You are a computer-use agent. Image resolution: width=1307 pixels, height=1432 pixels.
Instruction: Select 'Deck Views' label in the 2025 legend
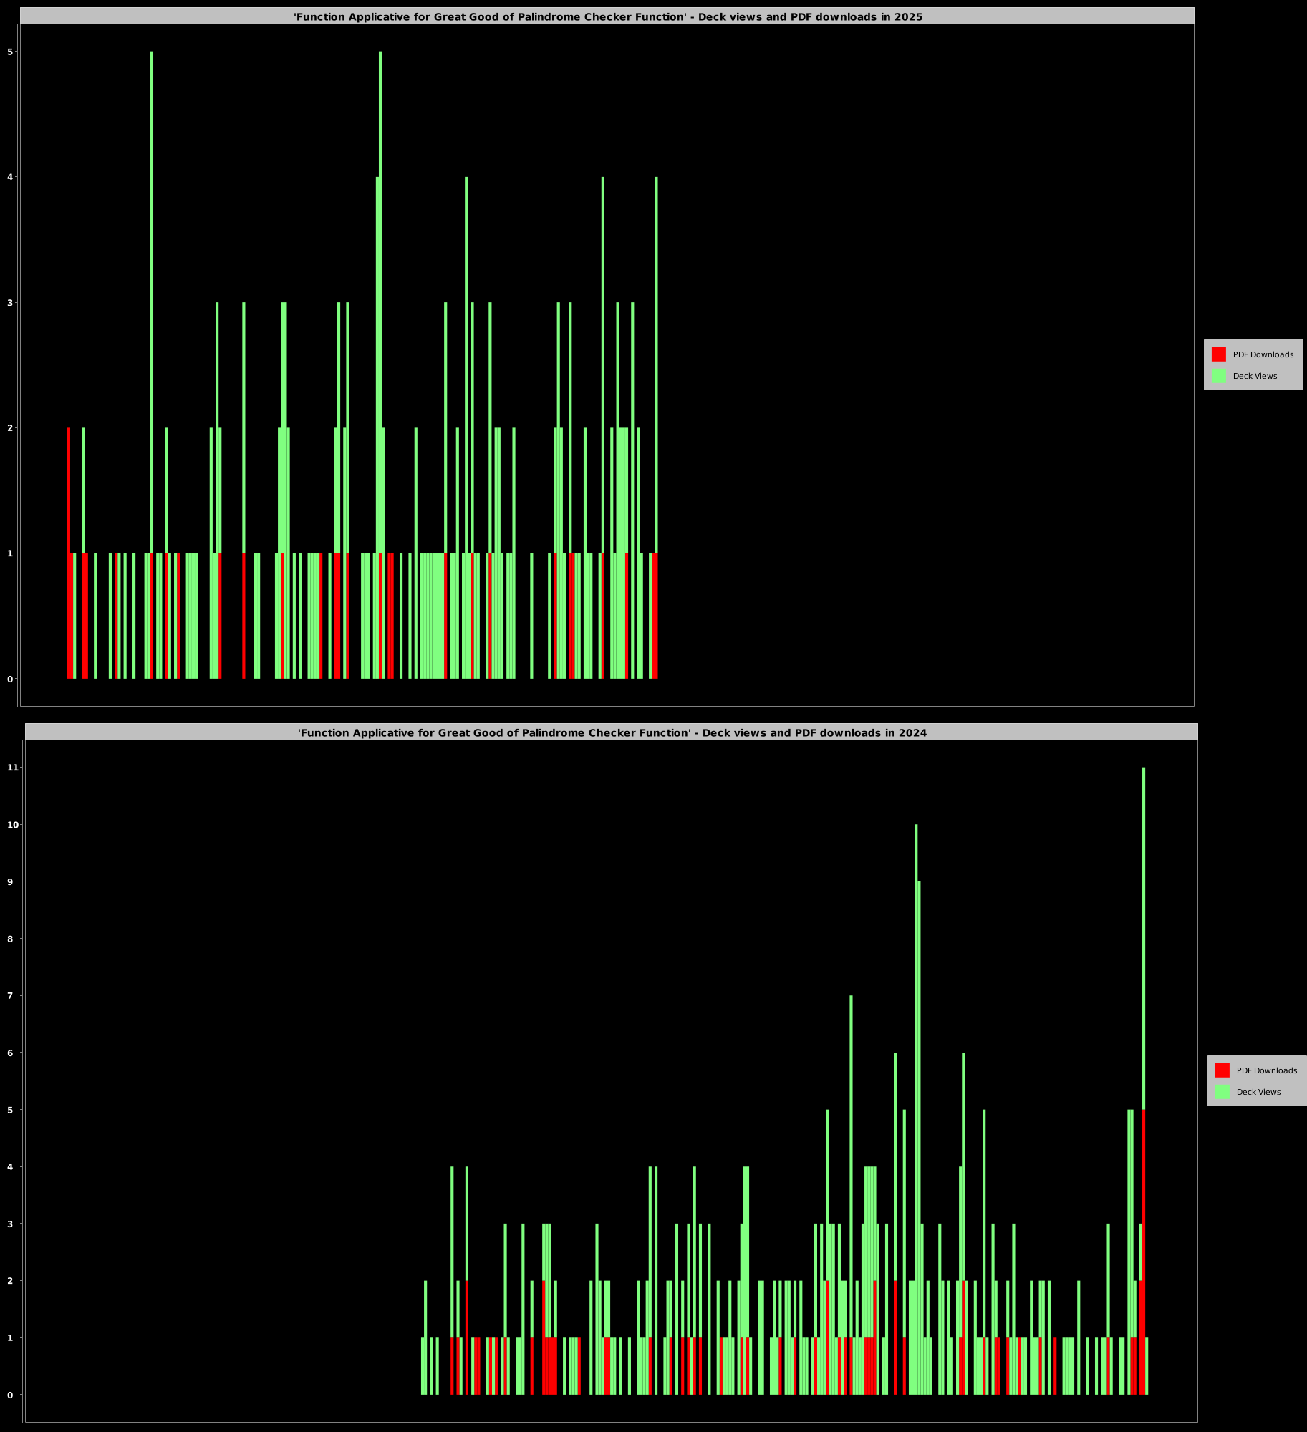point(1255,376)
